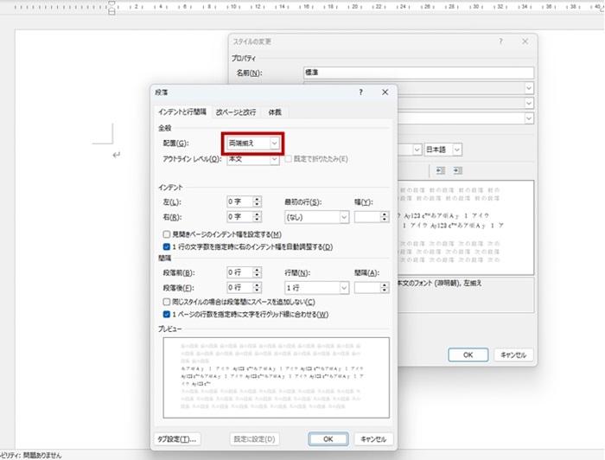Click the help icon in the 段落 dialog

pyautogui.click(x=360, y=92)
